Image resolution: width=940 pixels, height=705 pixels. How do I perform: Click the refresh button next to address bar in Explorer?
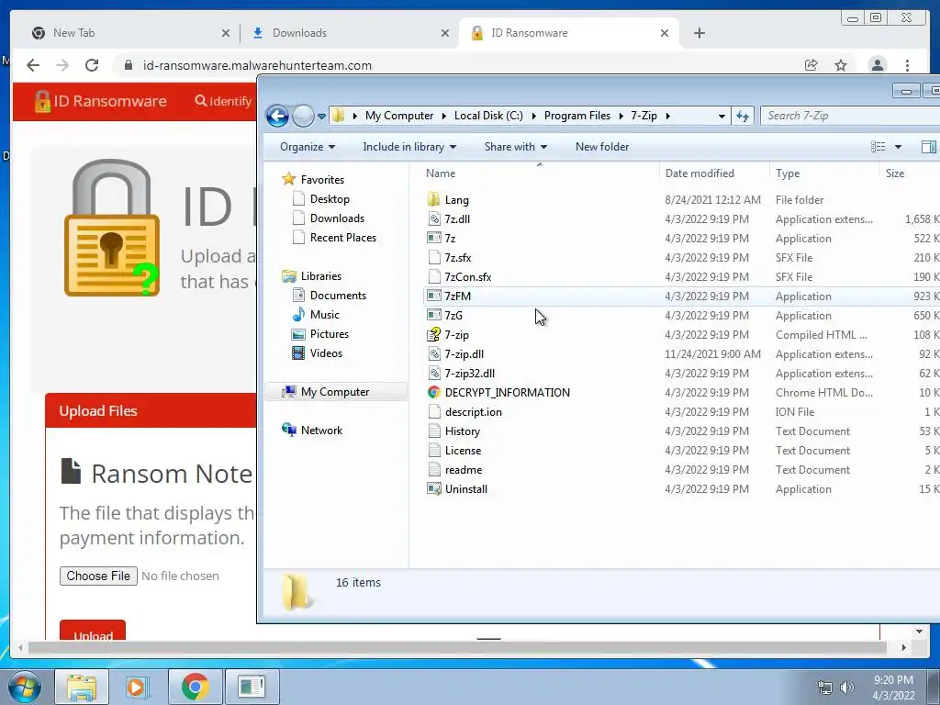[743, 116]
